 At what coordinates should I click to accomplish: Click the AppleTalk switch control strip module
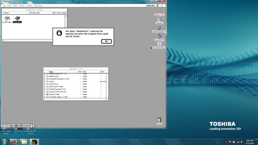[x=8, y=126]
